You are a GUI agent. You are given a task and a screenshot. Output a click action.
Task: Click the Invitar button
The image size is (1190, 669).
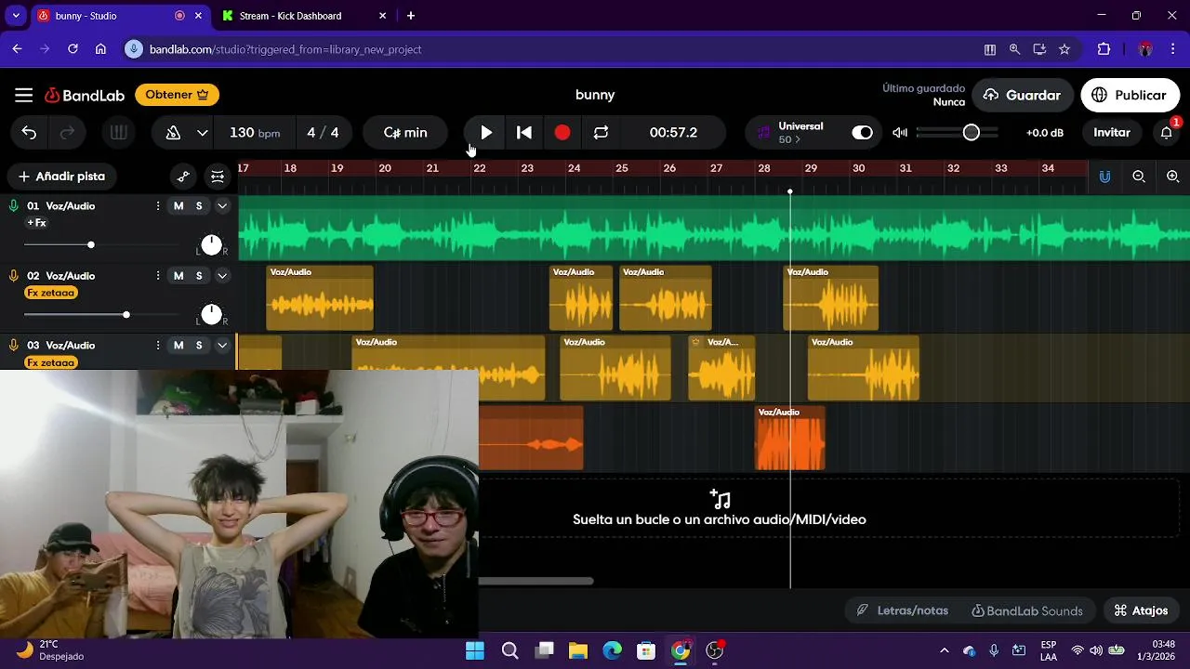pyautogui.click(x=1111, y=133)
